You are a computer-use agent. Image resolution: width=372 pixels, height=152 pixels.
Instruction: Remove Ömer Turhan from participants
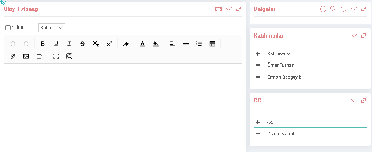coord(257,65)
